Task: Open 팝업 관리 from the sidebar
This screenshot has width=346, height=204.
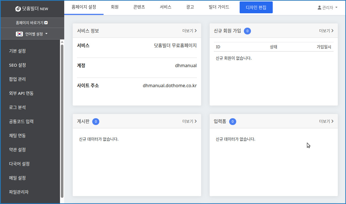Action: point(18,79)
